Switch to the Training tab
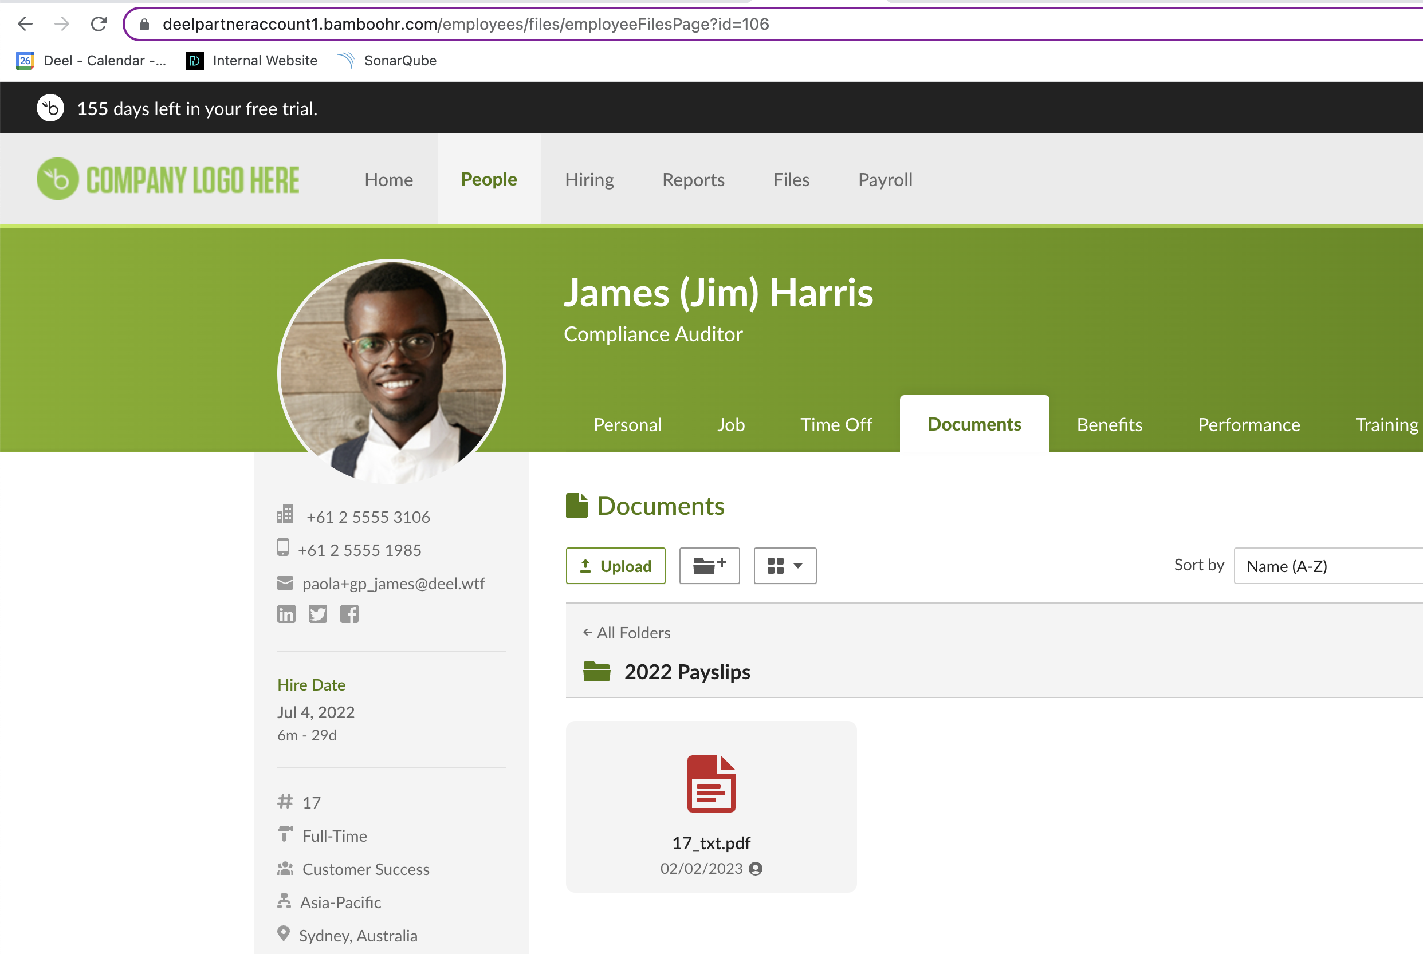The width and height of the screenshot is (1423, 954). pyautogui.click(x=1387, y=424)
